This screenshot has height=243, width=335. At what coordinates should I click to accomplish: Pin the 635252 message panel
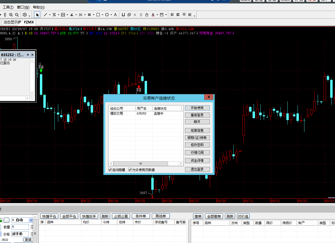[28, 55]
